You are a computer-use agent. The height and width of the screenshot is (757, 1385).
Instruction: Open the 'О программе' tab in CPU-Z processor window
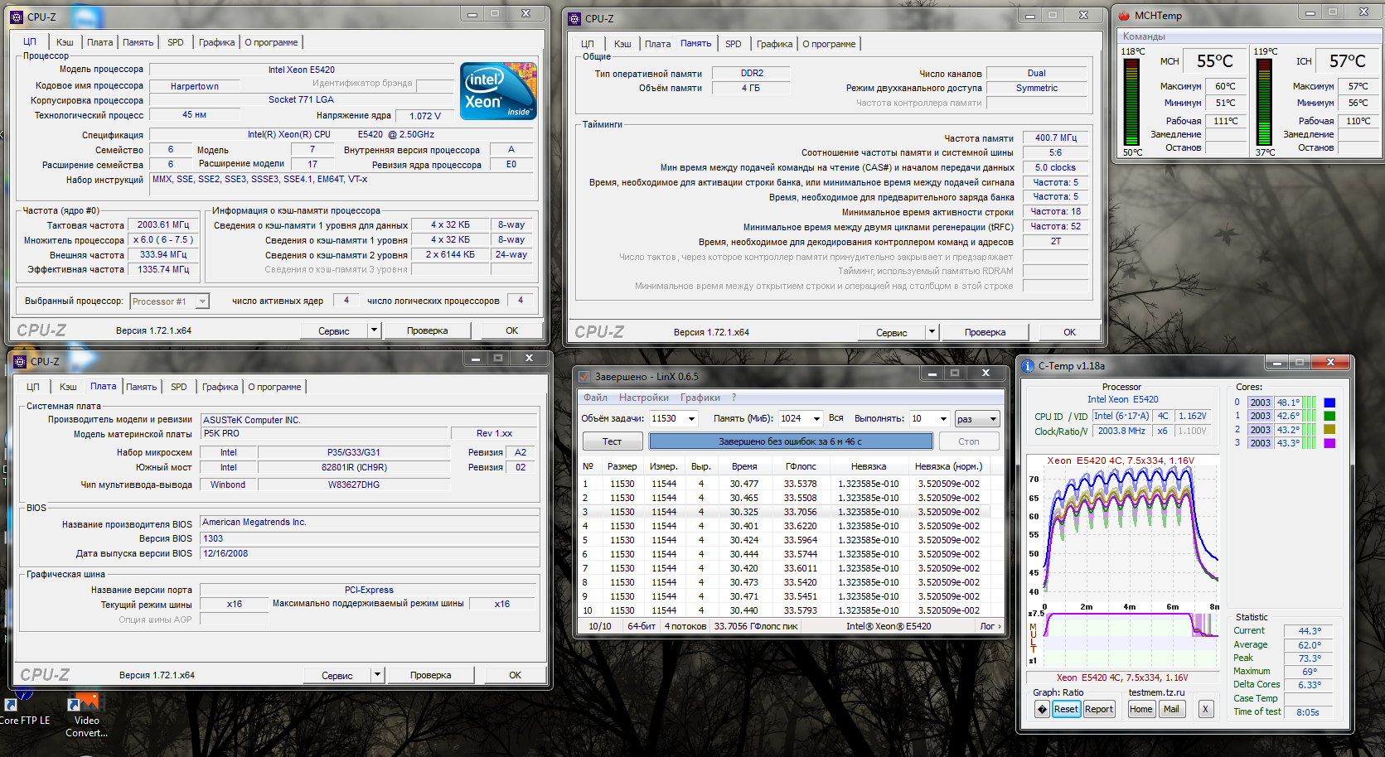point(272,42)
